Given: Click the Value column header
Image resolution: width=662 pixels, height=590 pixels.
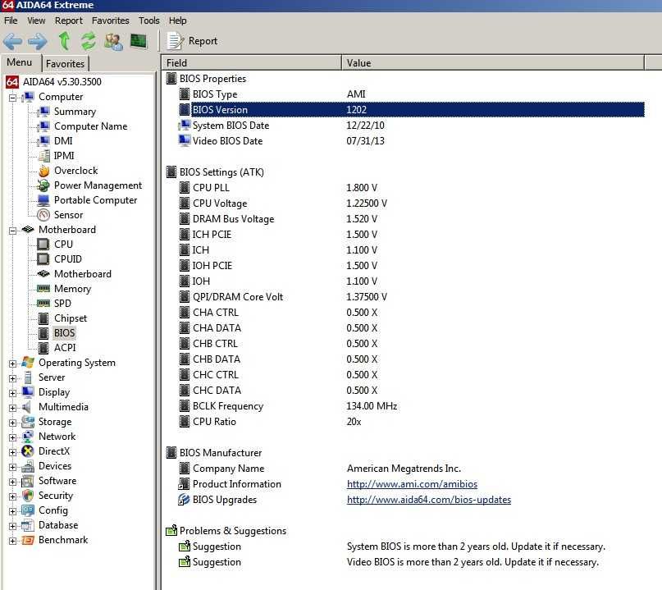Looking at the screenshot, I should click(493, 63).
